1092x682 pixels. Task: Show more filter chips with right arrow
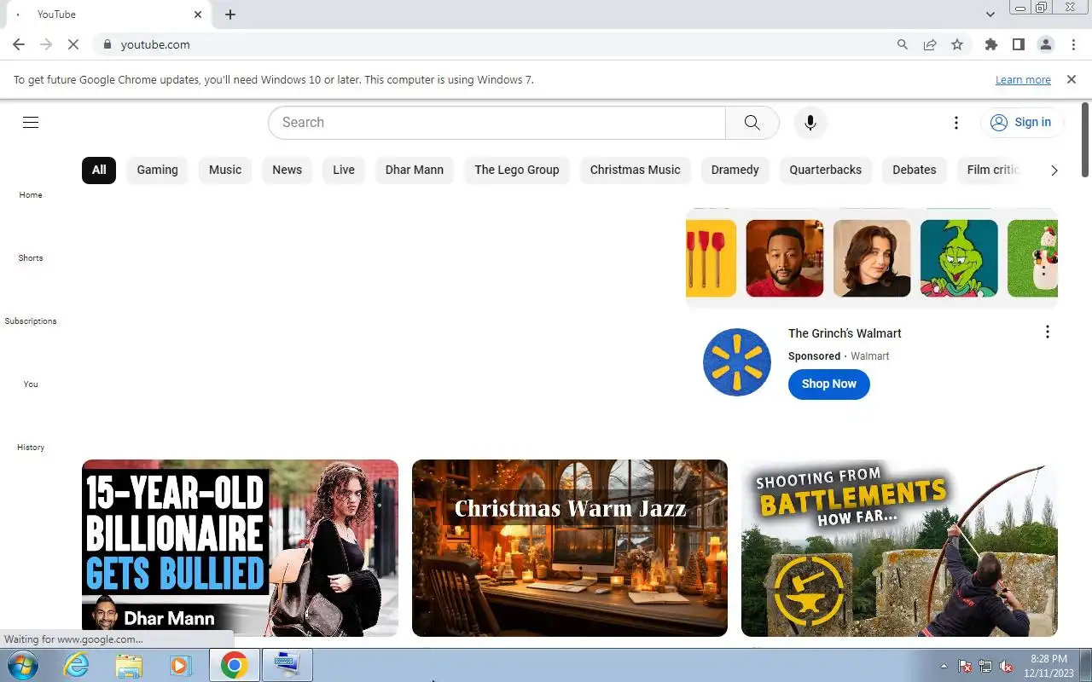coord(1054,170)
